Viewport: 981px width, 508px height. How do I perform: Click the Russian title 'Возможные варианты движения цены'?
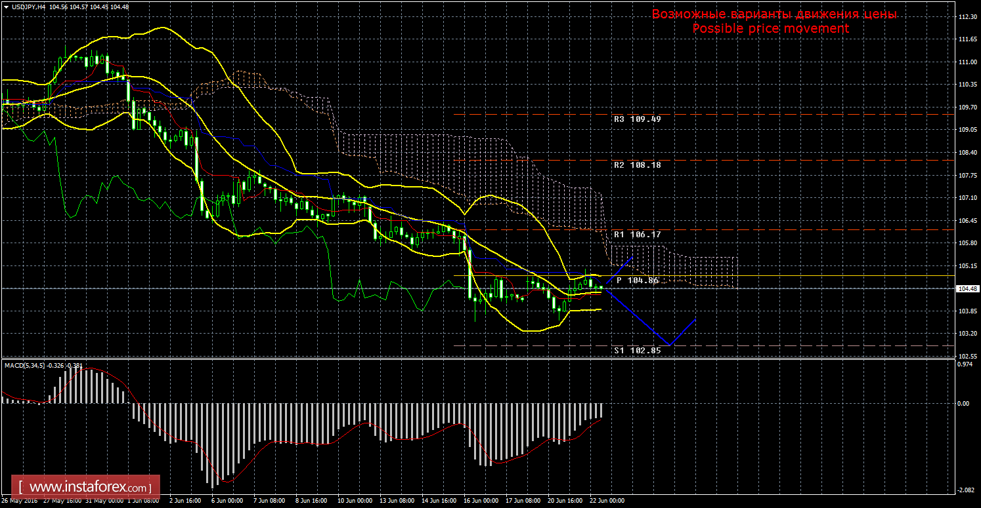tap(774, 14)
